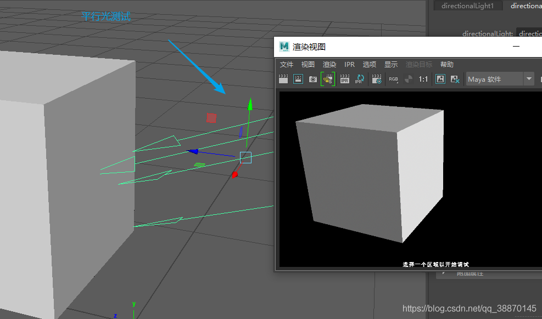Click the refresh IPR icon
Image resolution: width=542 pixels, height=319 pixels.
360,79
